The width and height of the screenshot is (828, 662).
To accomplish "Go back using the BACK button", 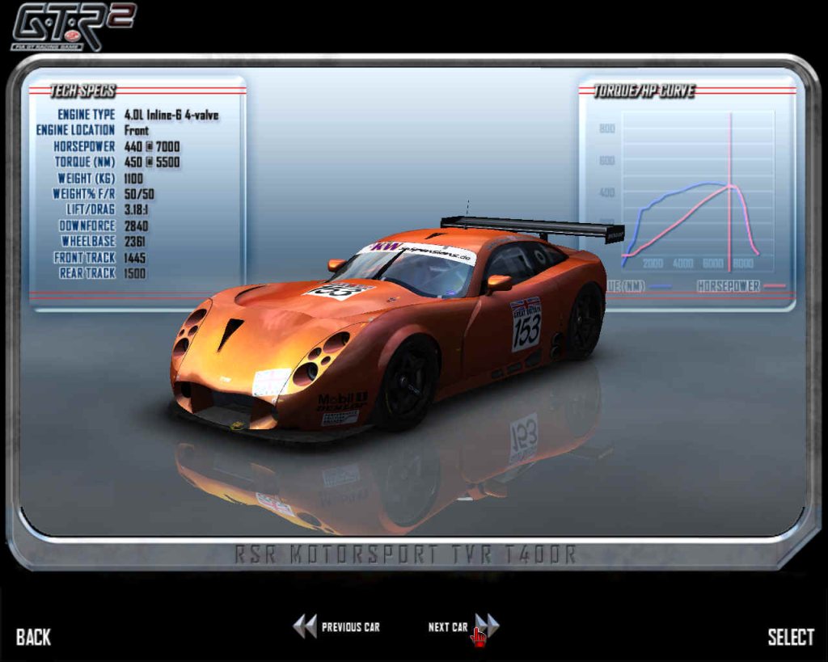I will 33,637.
